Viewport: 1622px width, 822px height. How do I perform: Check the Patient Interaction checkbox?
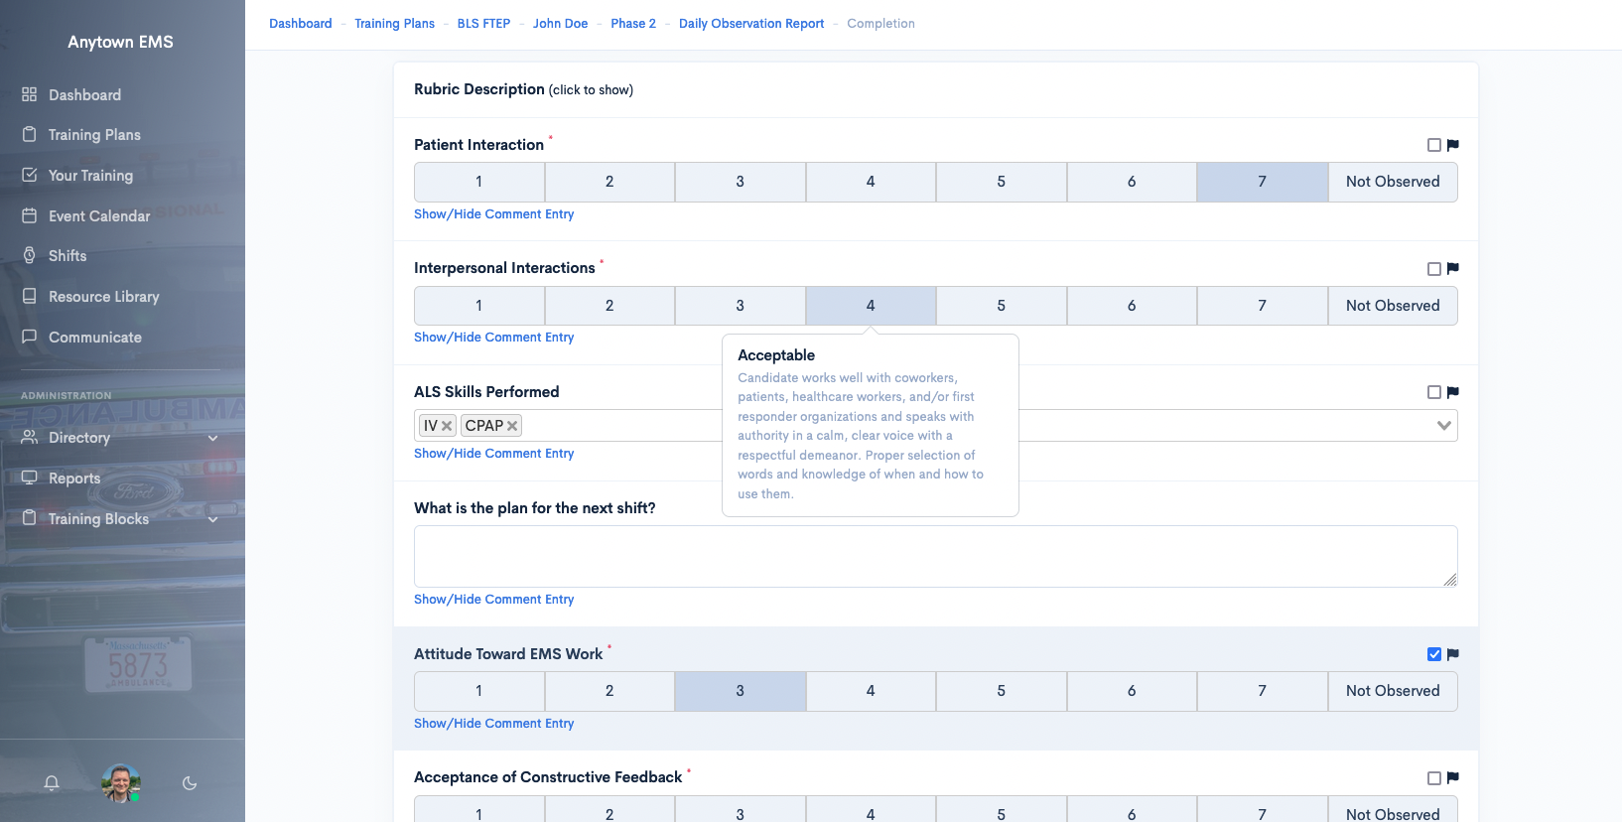coord(1433,145)
